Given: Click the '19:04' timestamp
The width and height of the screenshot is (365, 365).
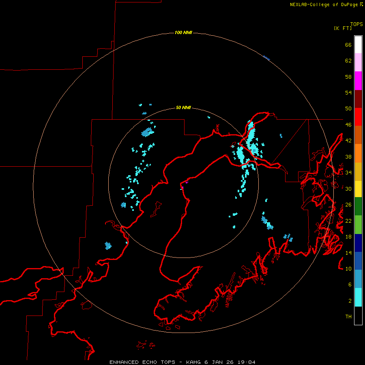Looking at the screenshot, I should pyautogui.click(x=246, y=362).
